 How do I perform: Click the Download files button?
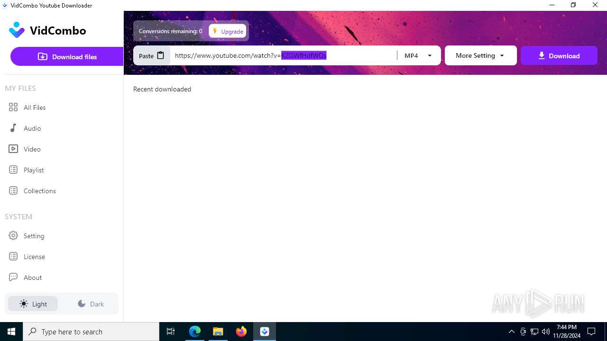pyautogui.click(x=67, y=56)
